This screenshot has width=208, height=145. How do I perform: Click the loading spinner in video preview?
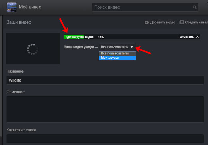[33, 49]
